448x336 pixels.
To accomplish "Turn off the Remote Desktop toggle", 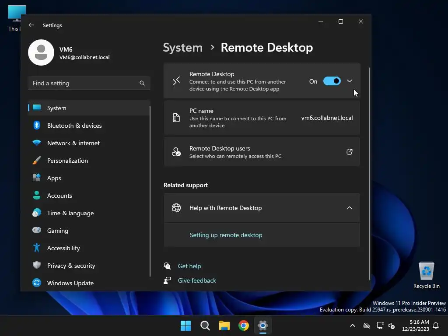I will [332, 81].
